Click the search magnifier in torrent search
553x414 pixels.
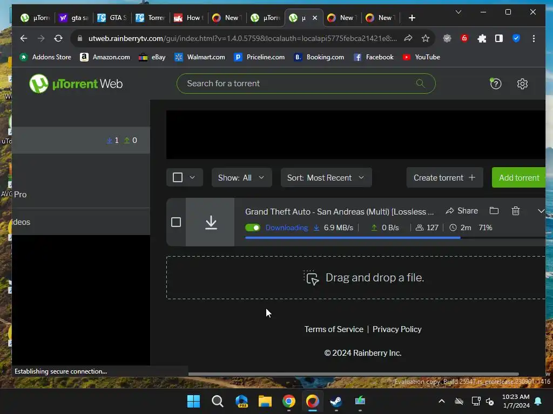coord(420,84)
